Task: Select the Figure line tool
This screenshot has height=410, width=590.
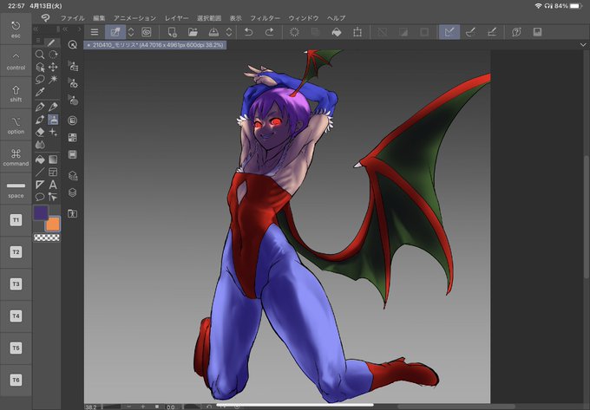Action: [x=40, y=172]
